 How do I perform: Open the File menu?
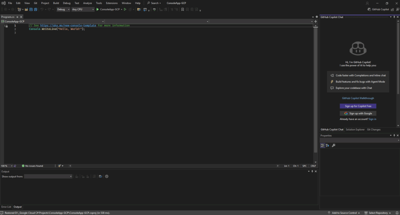point(10,3)
